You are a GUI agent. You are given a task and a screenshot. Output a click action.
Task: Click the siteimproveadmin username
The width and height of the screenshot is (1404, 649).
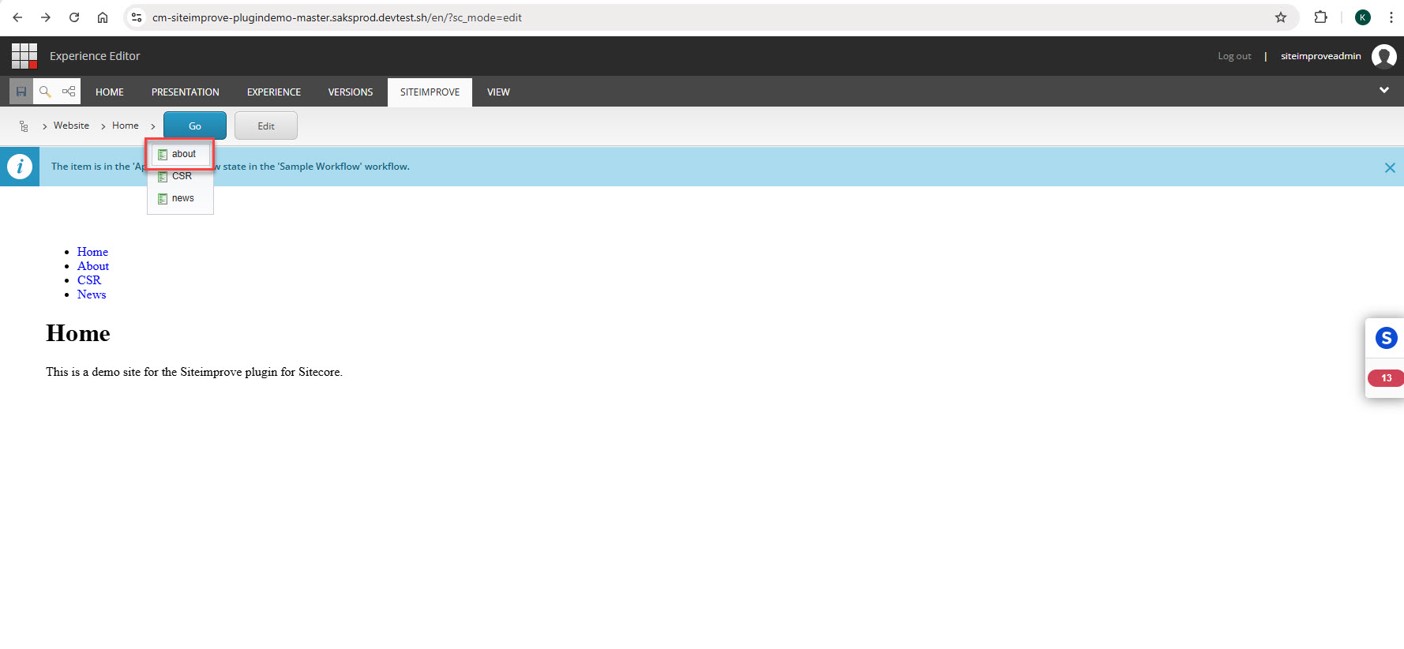point(1320,56)
